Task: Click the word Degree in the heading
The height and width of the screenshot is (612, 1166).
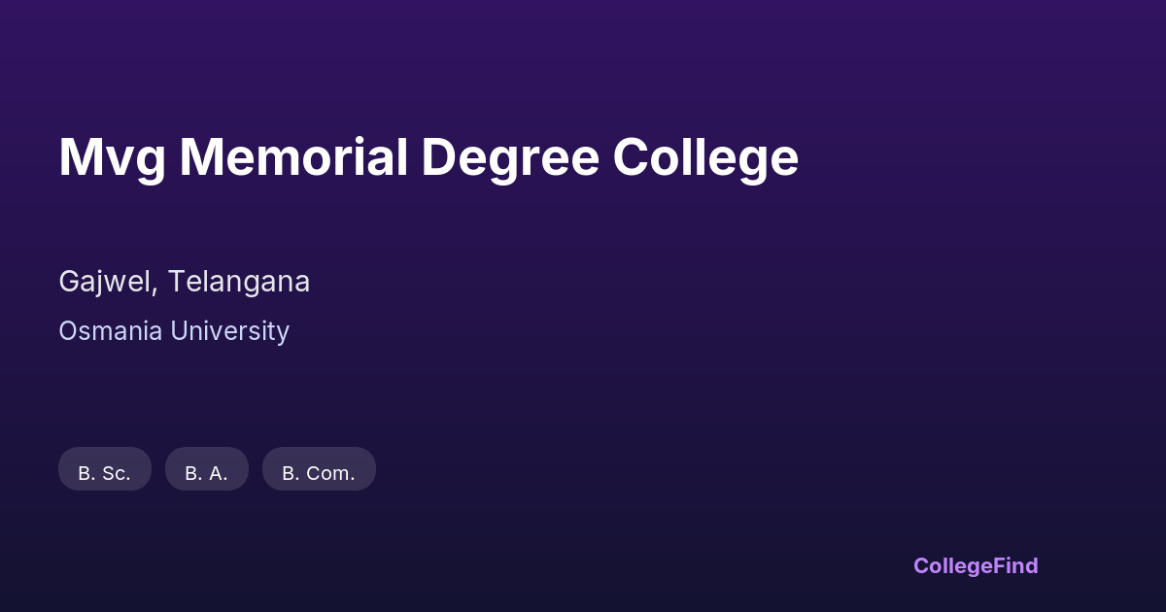Action: click(x=510, y=157)
